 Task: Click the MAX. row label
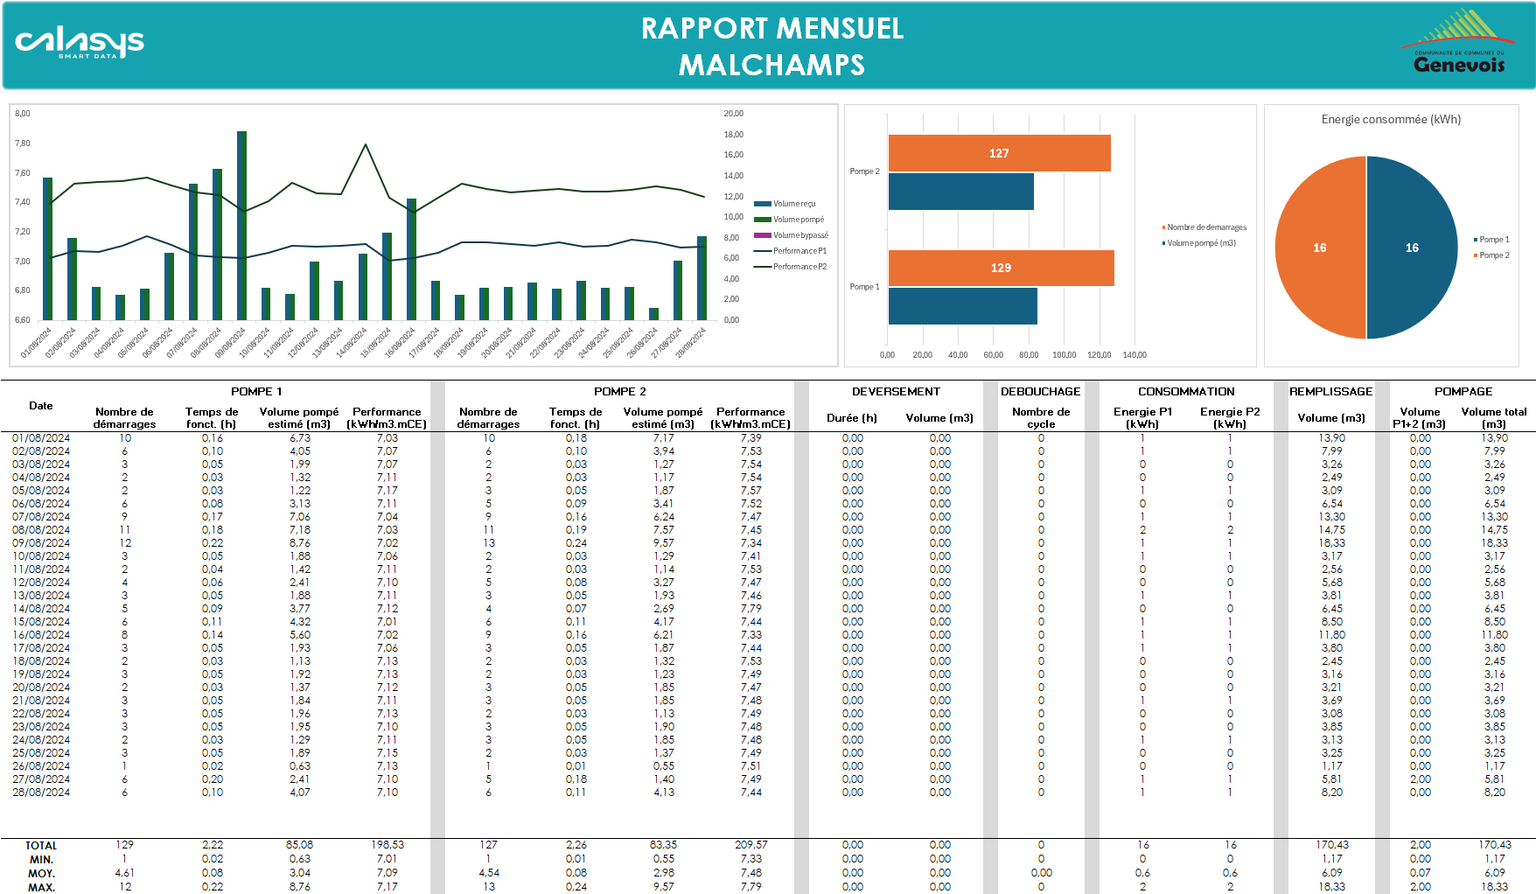pyautogui.click(x=41, y=888)
